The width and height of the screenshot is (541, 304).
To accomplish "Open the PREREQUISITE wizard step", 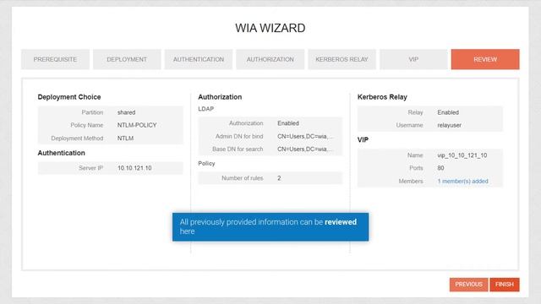I will (55, 59).
